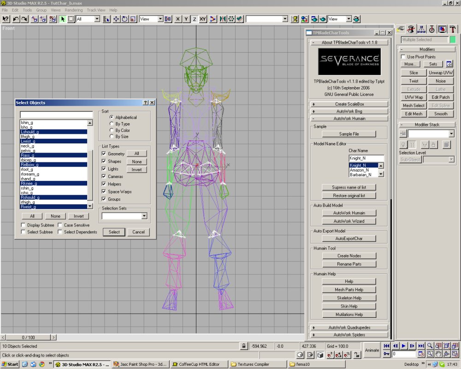The height and width of the screenshot is (369, 461).
Task: Open the reference coordinate View dropdown
Action: tap(160, 19)
